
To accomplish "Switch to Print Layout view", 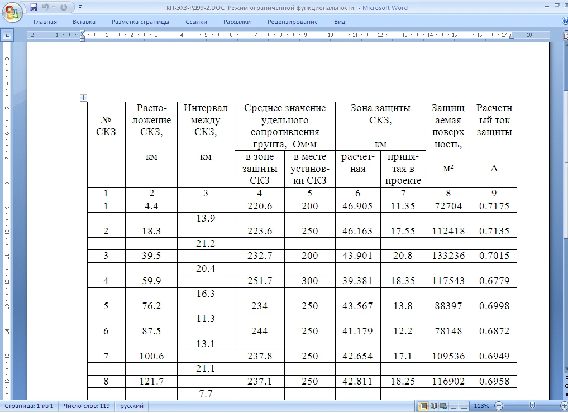I will pyautogui.click(x=423, y=406).
